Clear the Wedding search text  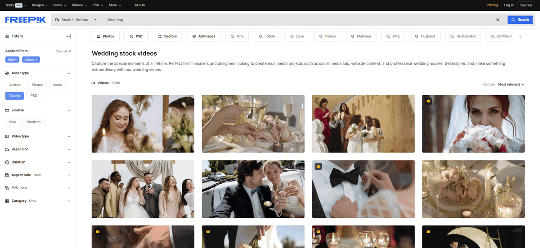point(498,20)
